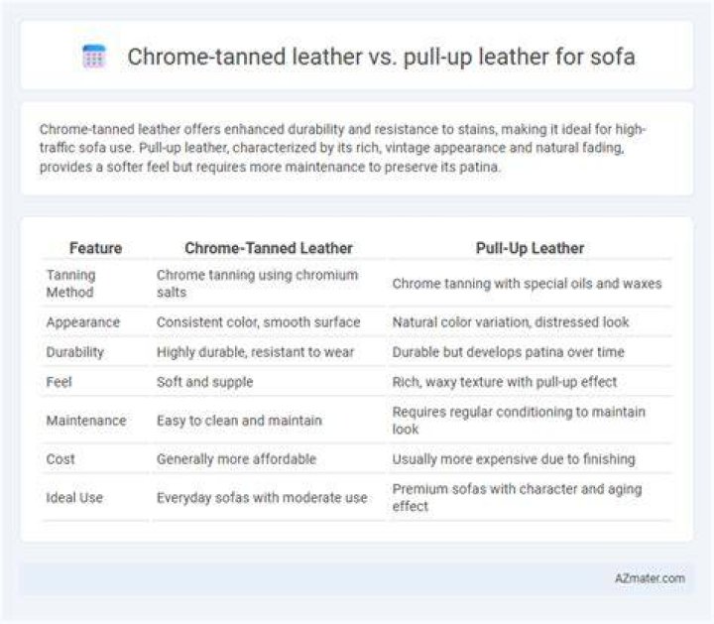Select 'Everyday sofas with moderate use' cell
This screenshot has width=714, height=624.
click(262, 497)
